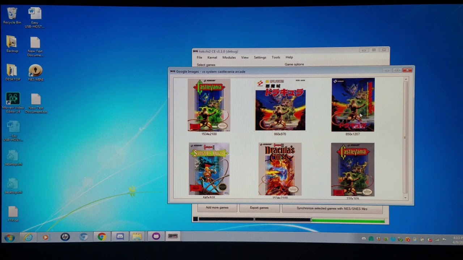Click the network signal tray icon
Screen dimensions: 463x260
(437, 240)
